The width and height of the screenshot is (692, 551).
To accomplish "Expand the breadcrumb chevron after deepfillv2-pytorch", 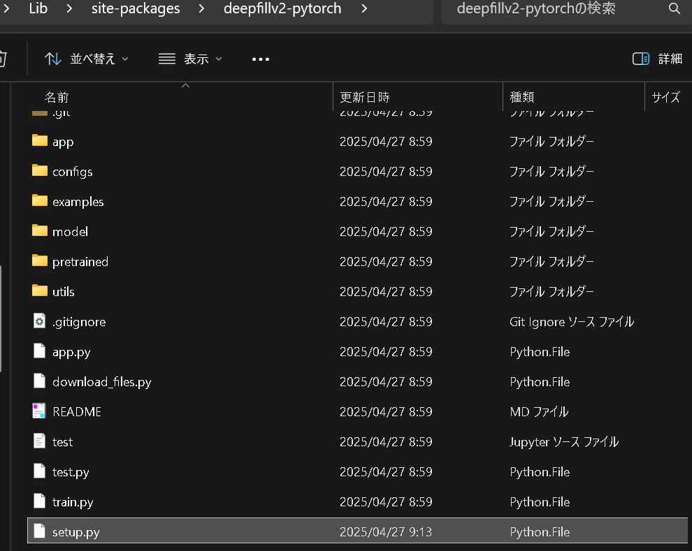I will pos(364,9).
